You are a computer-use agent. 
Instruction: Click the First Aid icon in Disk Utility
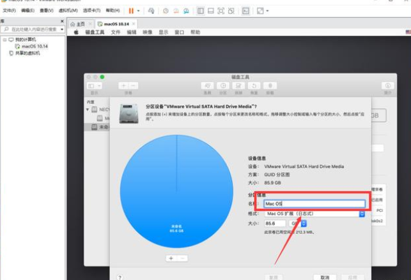click(208, 85)
